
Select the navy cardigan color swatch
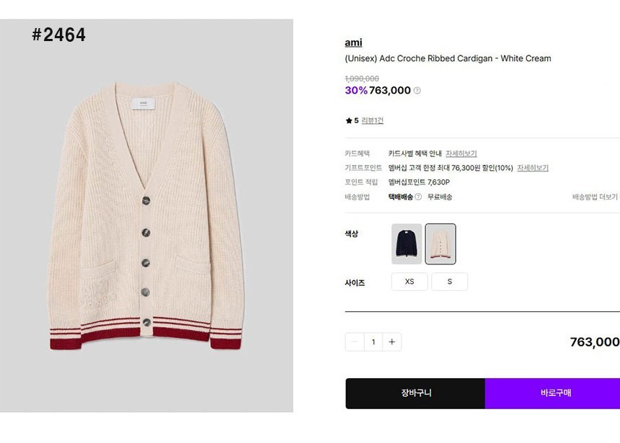point(407,244)
